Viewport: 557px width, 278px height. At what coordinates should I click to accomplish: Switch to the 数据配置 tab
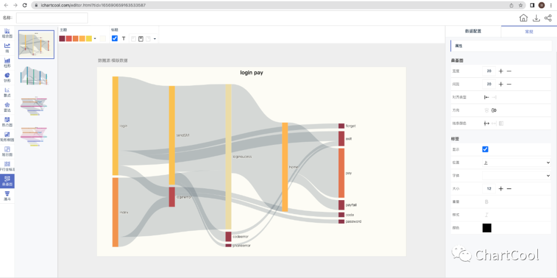tap(473, 31)
